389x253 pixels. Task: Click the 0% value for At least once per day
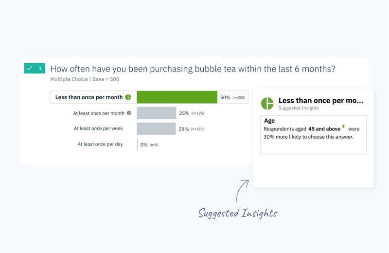[x=144, y=145]
